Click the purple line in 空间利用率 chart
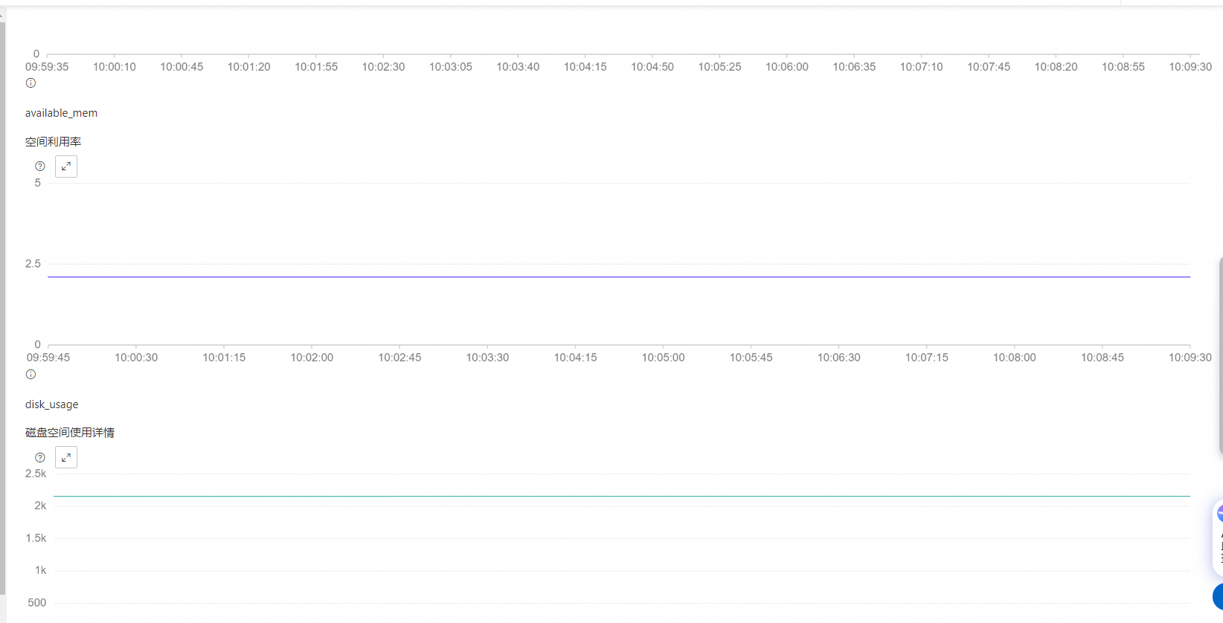 (x=619, y=277)
